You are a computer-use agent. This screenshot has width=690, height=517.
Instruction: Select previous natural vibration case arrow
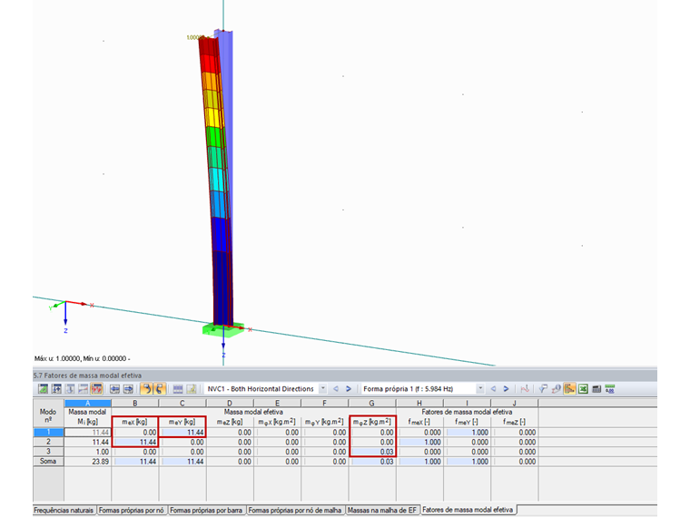[336, 388]
